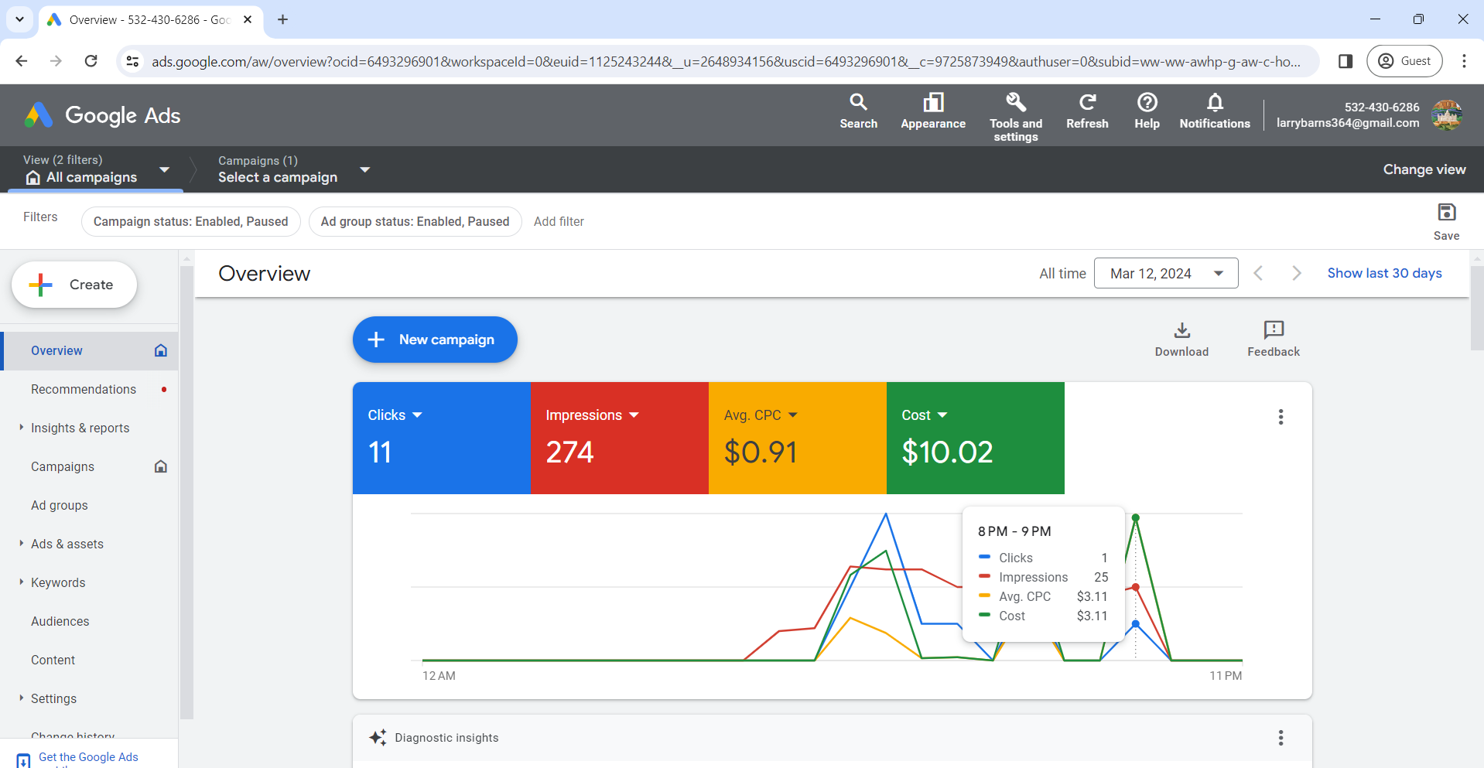
Task: Open the Help question mark icon
Action: 1147,102
